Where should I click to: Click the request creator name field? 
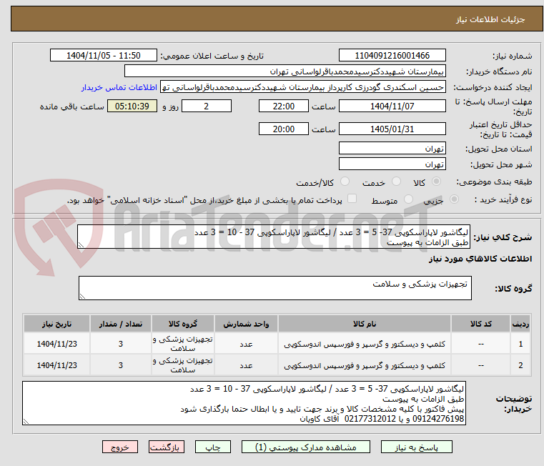303,87
